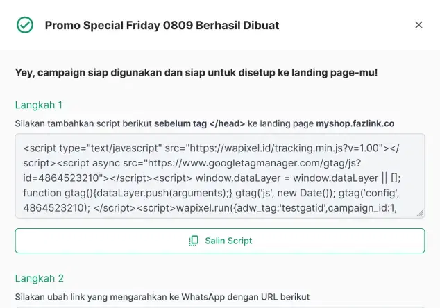The image size is (440, 308).
Task: Click the Langkah 2 heading
Action: 39,278
